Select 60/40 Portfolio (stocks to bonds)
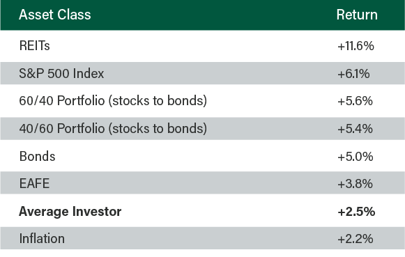 point(113,100)
